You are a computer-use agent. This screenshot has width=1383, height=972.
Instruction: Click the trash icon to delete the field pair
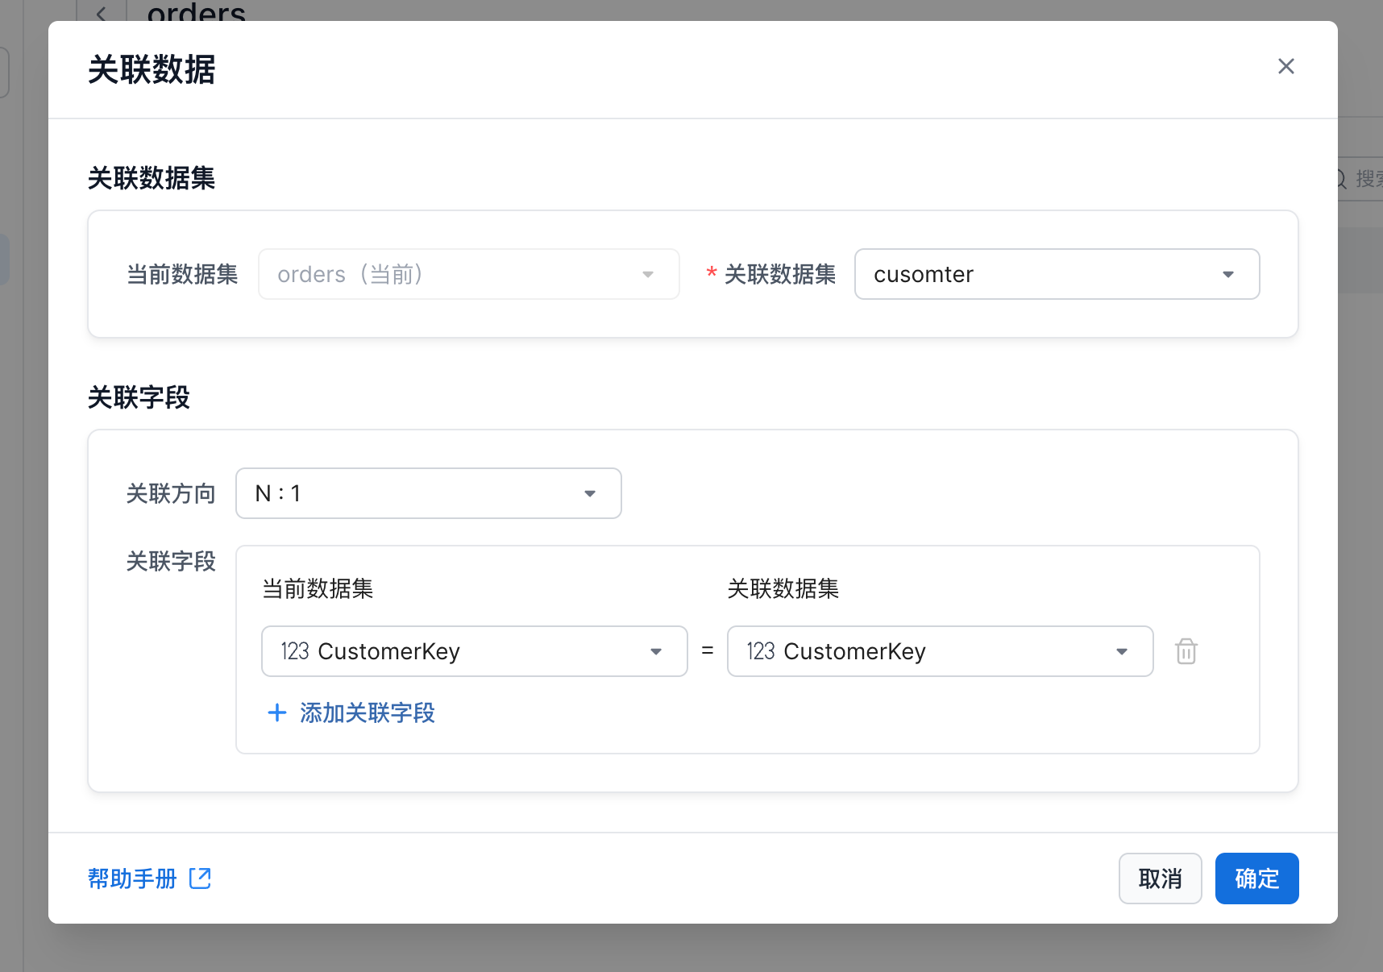1186,651
